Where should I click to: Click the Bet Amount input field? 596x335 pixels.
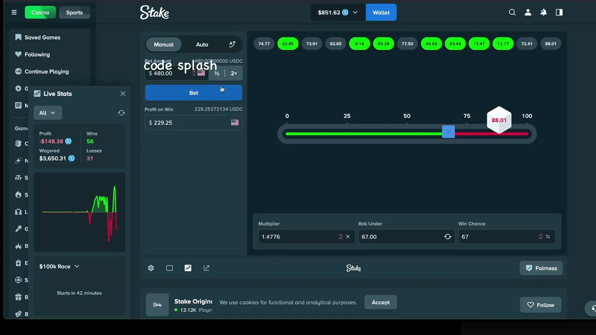pyautogui.click(x=176, y=74)
